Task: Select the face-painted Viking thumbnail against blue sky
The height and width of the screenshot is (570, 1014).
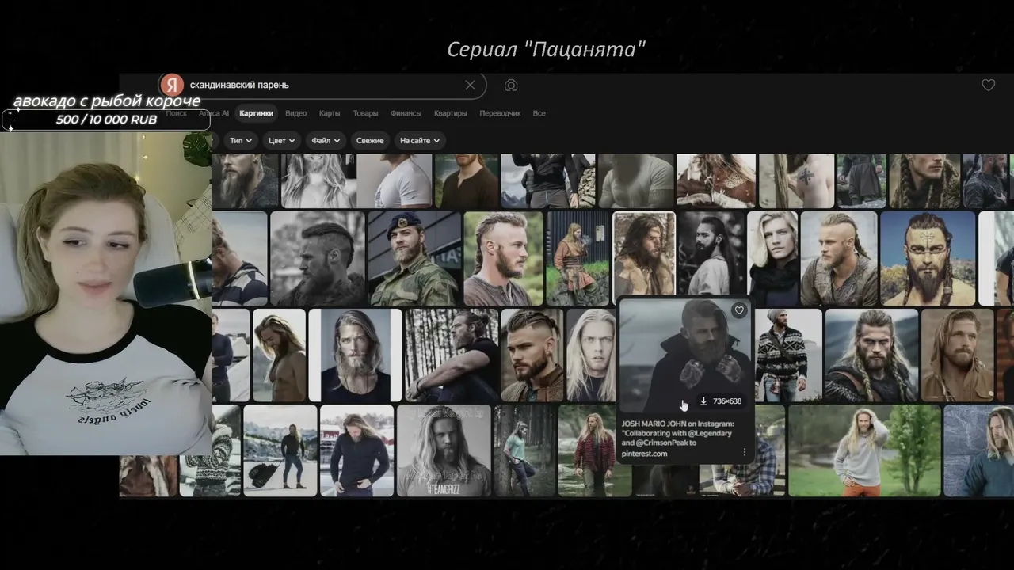Action: (x=927, y=258)
